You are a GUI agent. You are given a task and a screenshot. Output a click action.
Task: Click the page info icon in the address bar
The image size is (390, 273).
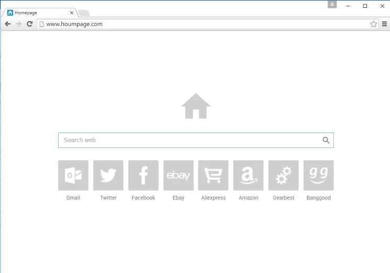pos(42,24)
